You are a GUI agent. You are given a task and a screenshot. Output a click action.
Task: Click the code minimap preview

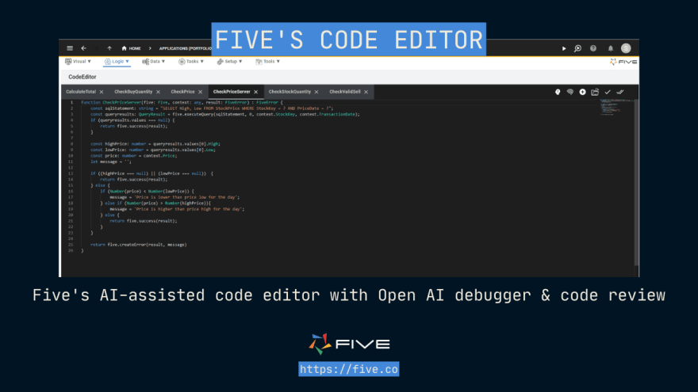tap(616, 107)
